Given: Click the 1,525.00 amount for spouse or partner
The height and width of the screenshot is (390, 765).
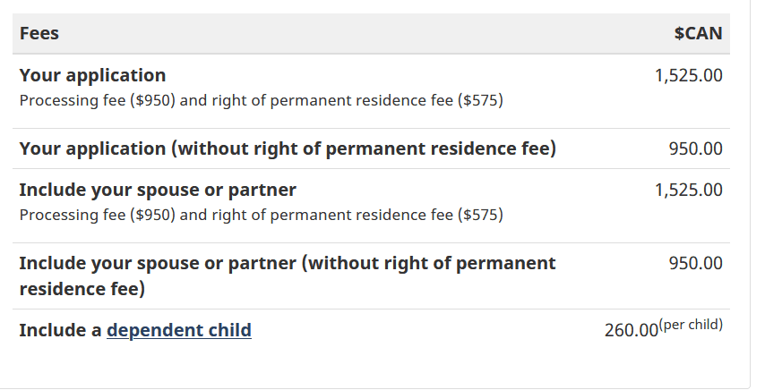Looking at the screenshot, I should click(688, 190).
